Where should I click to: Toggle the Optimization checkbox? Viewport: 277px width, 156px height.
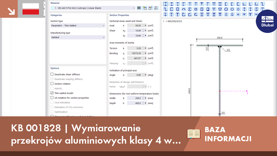(x=52, y=112)
